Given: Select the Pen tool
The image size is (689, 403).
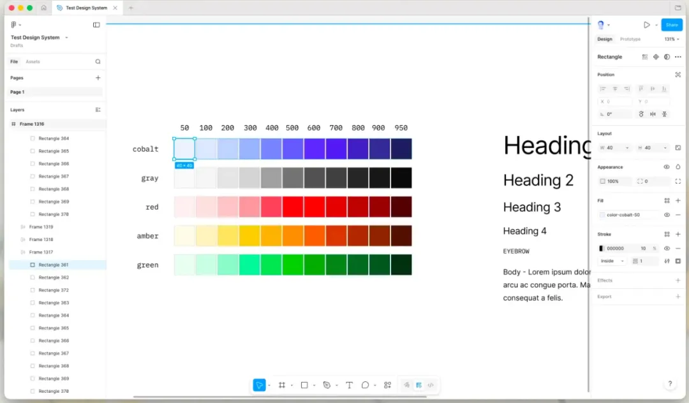Looking at the screenshot, I should coord(327,385).
